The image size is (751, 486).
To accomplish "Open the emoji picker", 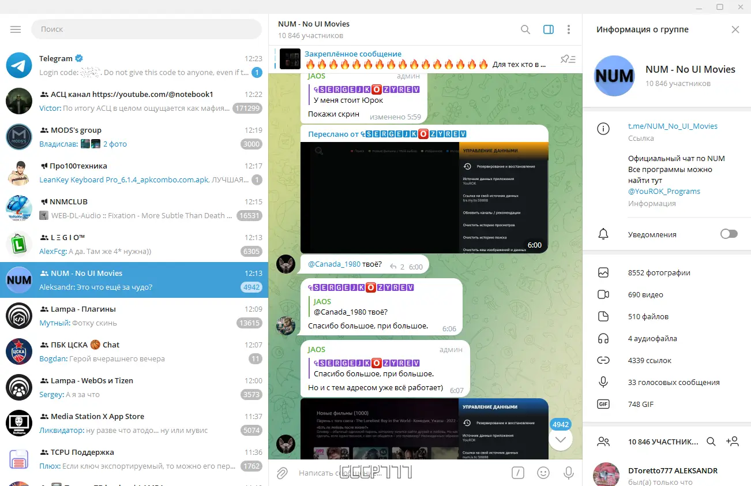I will click(543, 473).
